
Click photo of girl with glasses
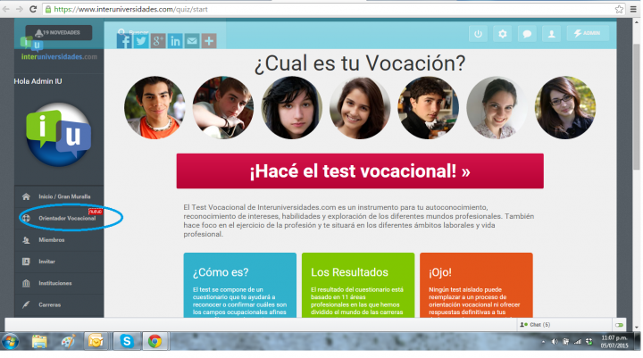pyautogui.click(x=565, y=107)
